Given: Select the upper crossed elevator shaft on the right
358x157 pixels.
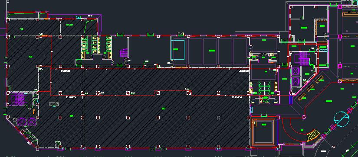Looking at the screenshot, I should (x=295, y=71).
